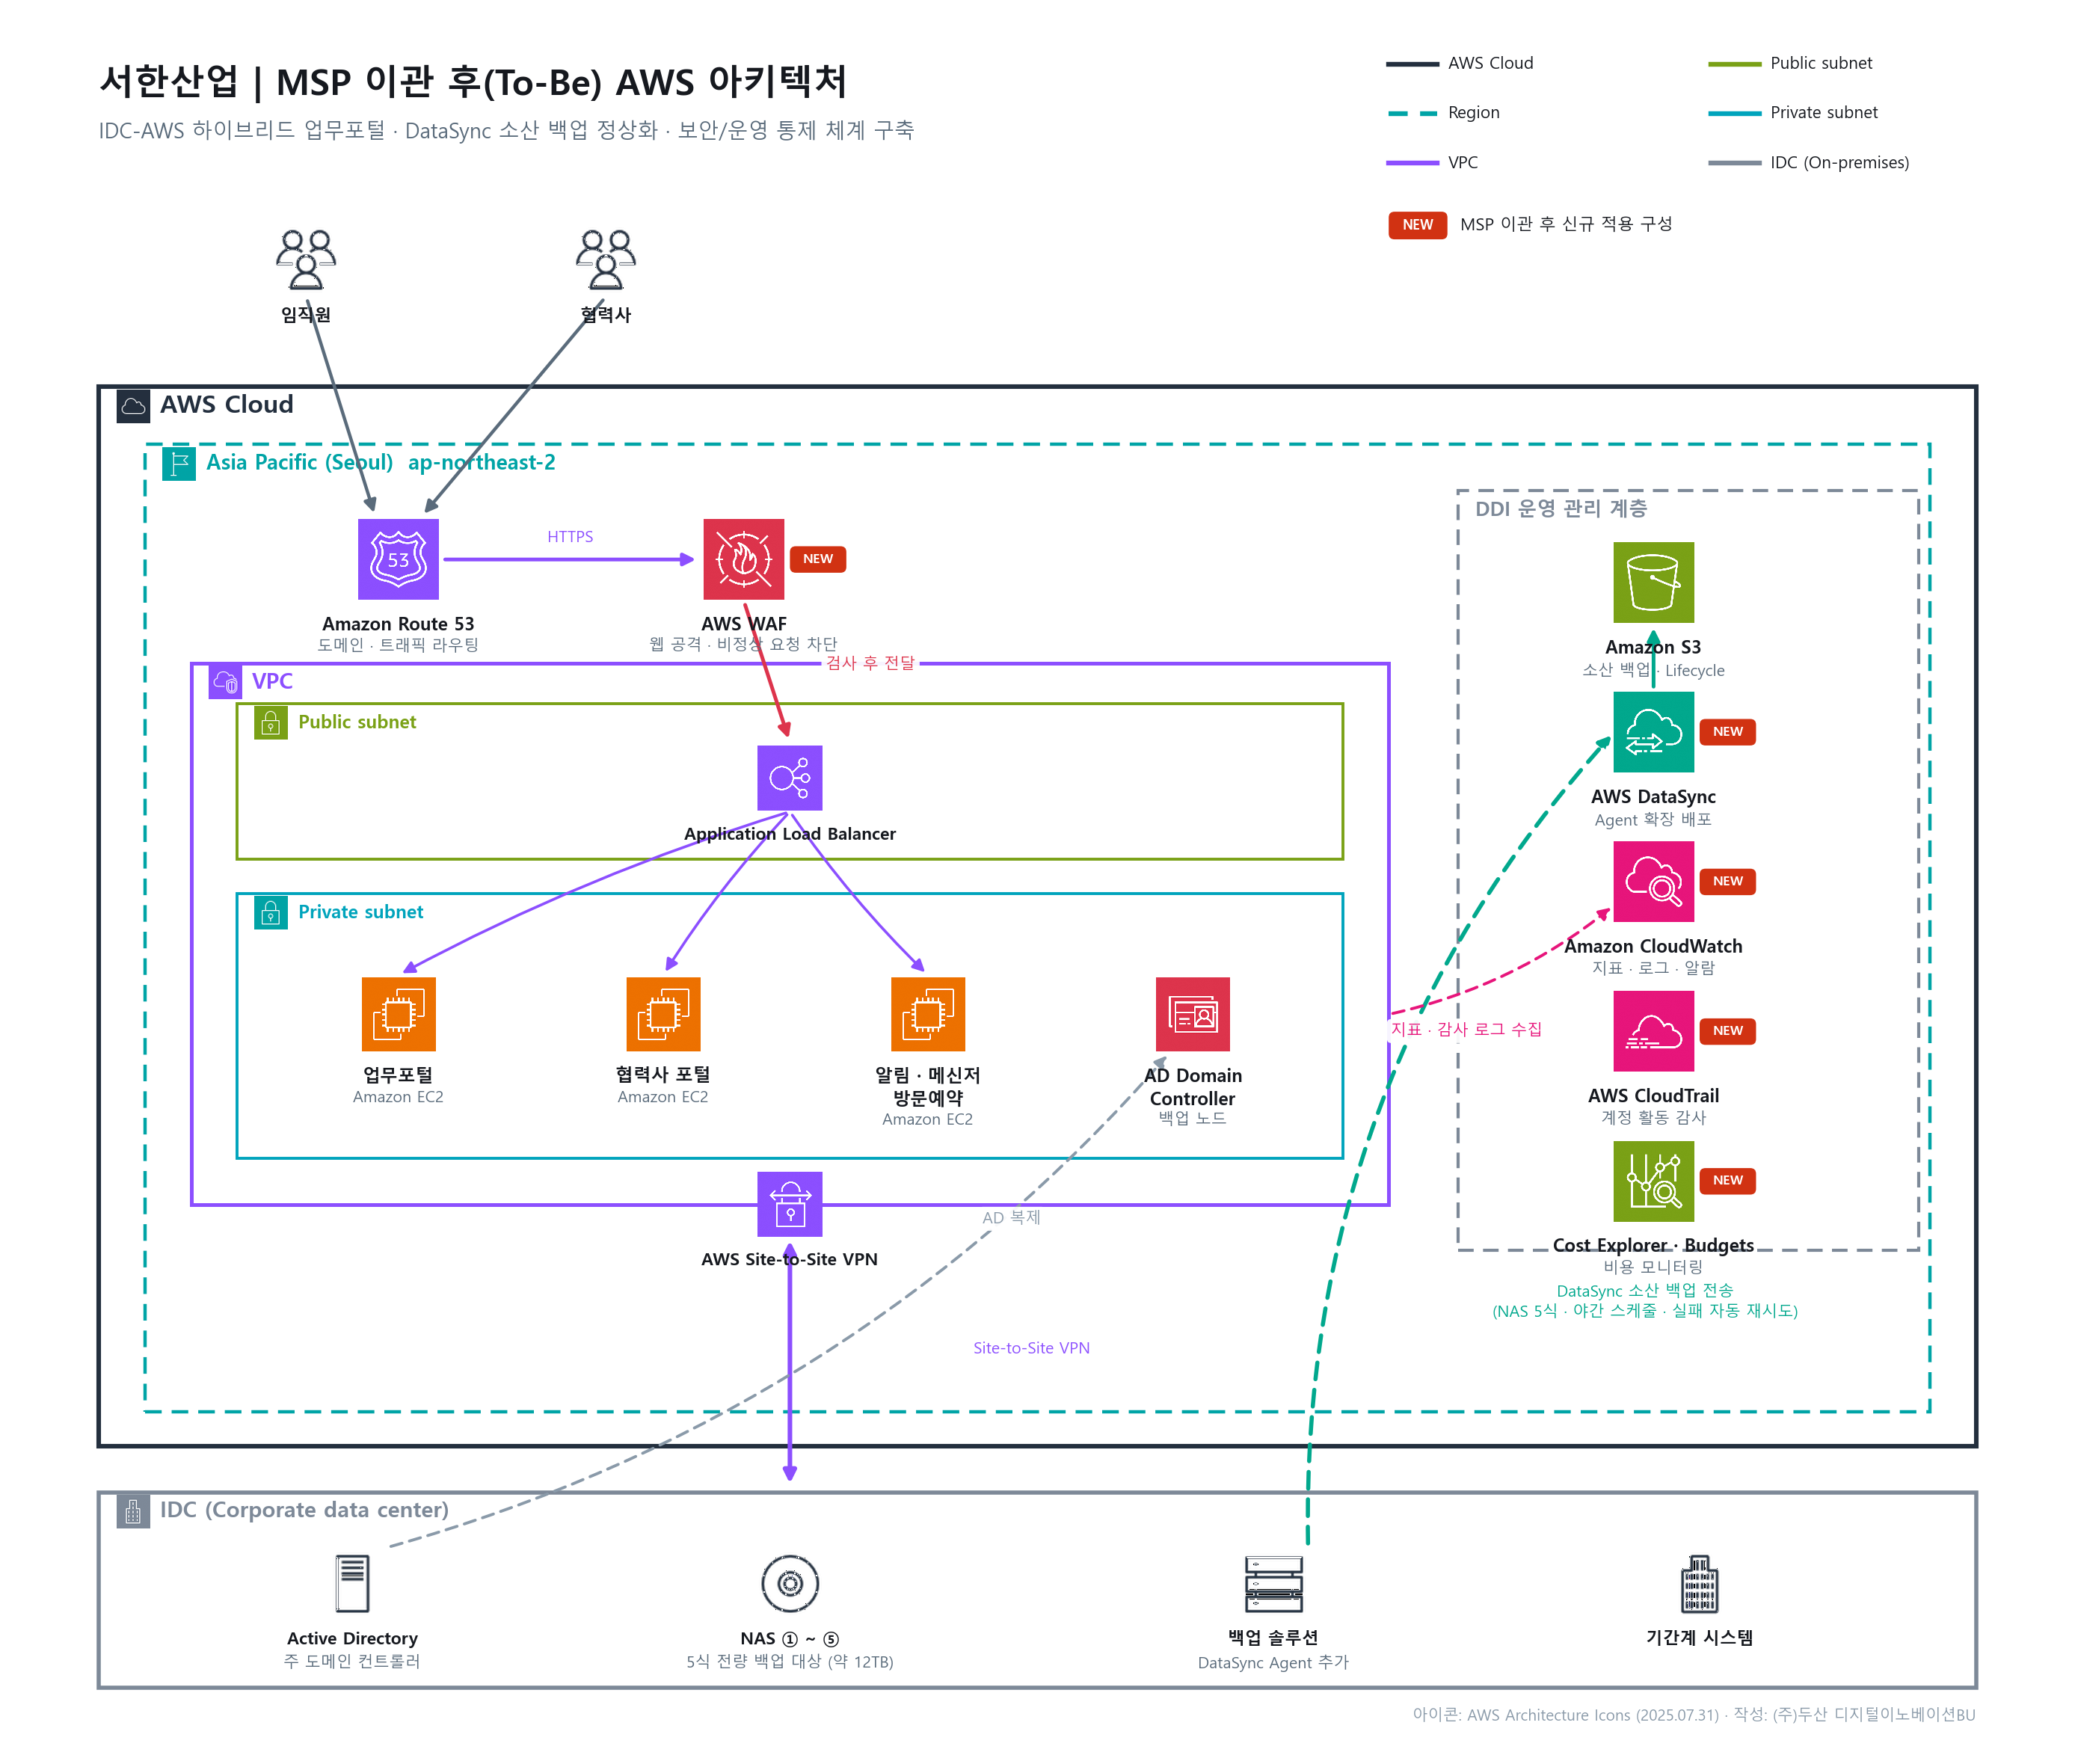Select the 백업 솔루션 server icon

click(x=1273, y=1583)
